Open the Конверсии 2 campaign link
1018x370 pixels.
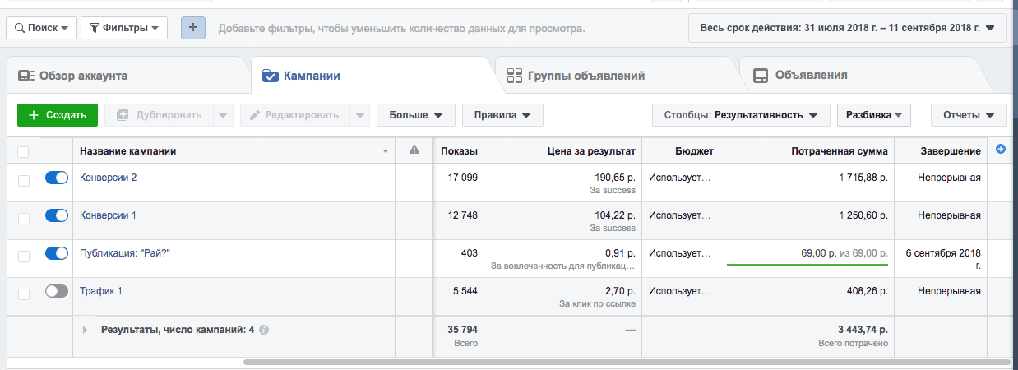point(108,177)
